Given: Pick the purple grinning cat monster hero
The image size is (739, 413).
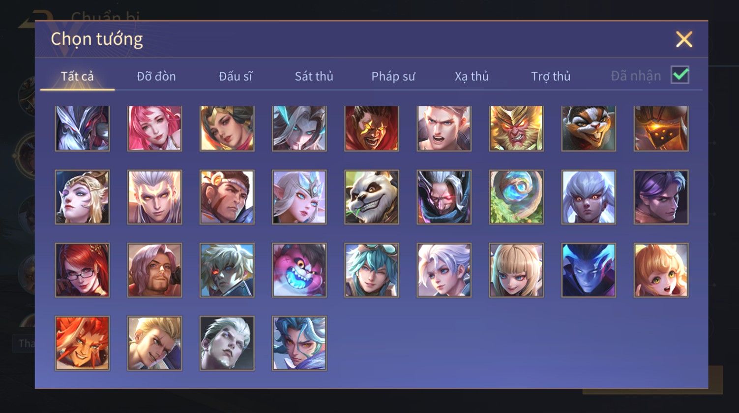Looking at the screenshot, I should click(x=299, y=270).
